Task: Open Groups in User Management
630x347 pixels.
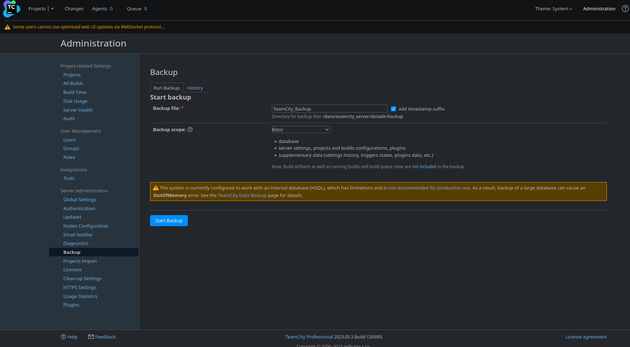Action: coord(71,148)
